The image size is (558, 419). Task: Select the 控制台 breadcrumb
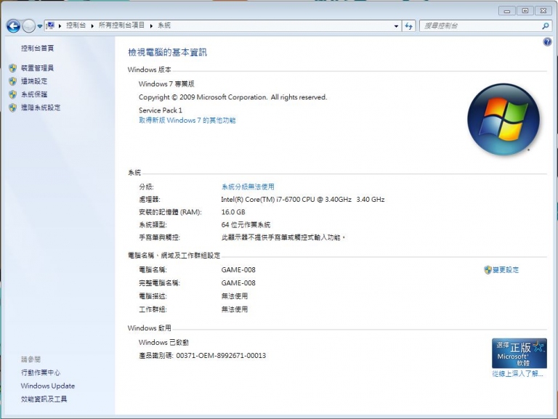coord(76,25)
